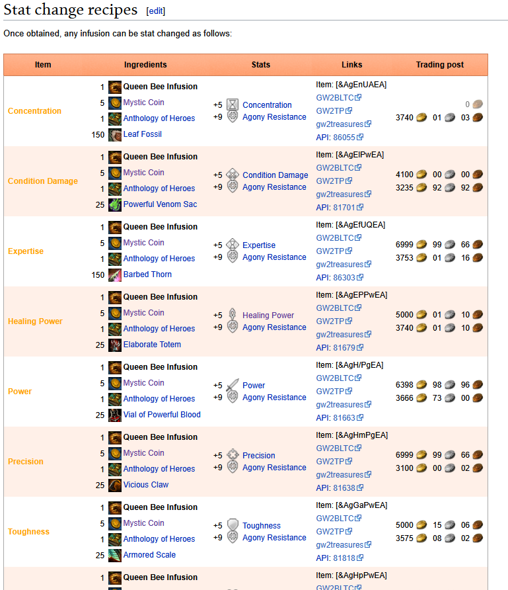This screenshot has height=590, width=508.
Task: Click the Elaborate Totem item icon
Action: [115, 345]
